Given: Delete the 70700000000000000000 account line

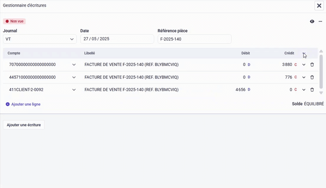Looking at the screenshot, I should tap(312, 65).
